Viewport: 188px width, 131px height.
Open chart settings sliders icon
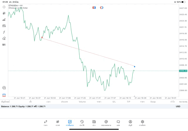(x=4, y=26)
